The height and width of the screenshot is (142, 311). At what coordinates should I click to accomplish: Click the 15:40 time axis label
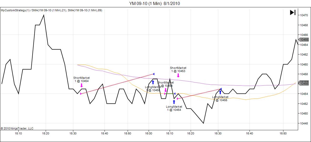click(x=104, y=134)
